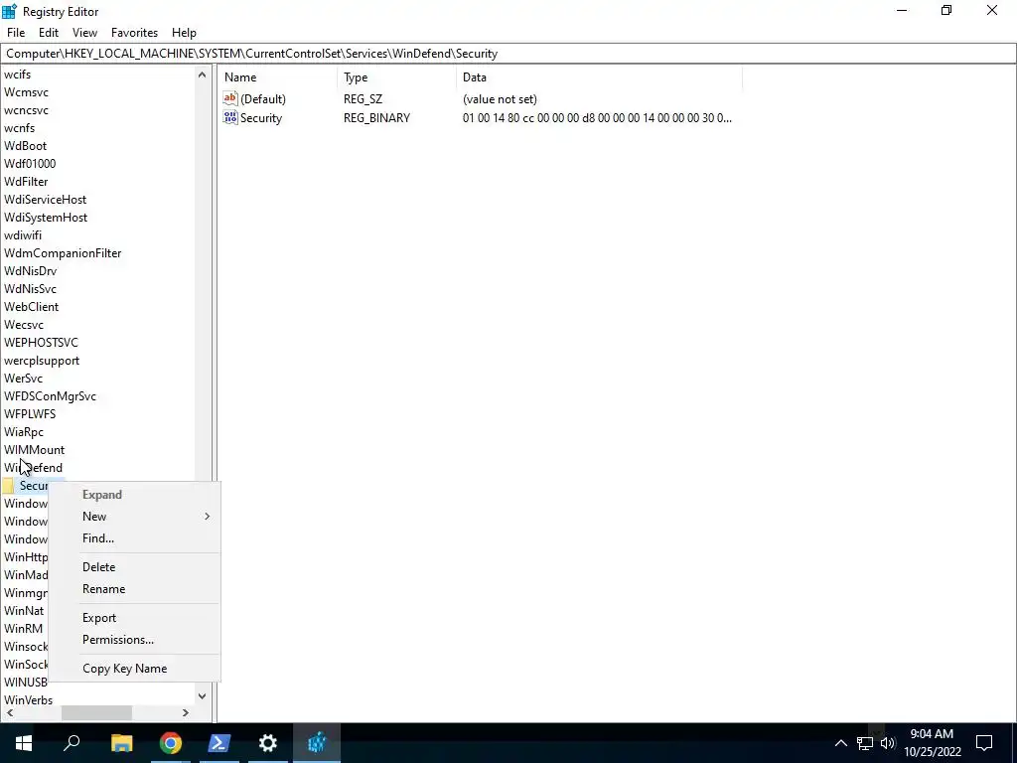Select the WdNisSvc key in tree
This screenshot has width=1017, height=763.
30,289
